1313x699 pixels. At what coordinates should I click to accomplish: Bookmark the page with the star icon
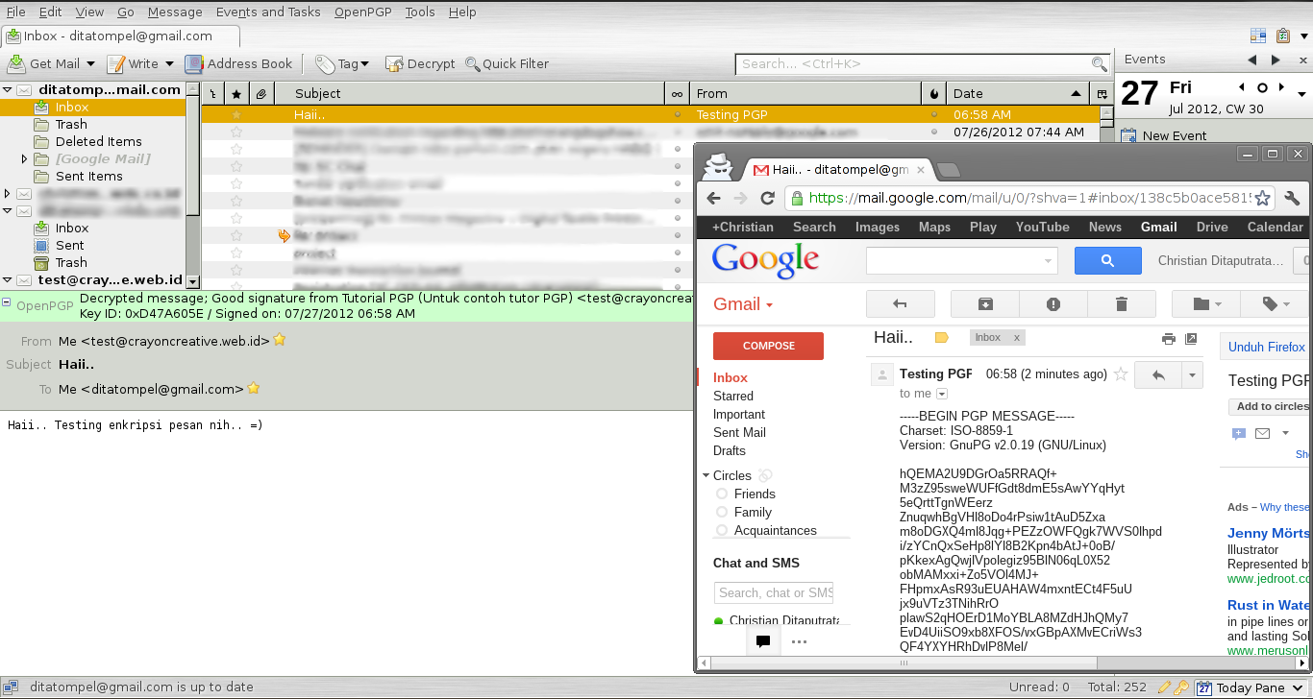(1262, 199)
